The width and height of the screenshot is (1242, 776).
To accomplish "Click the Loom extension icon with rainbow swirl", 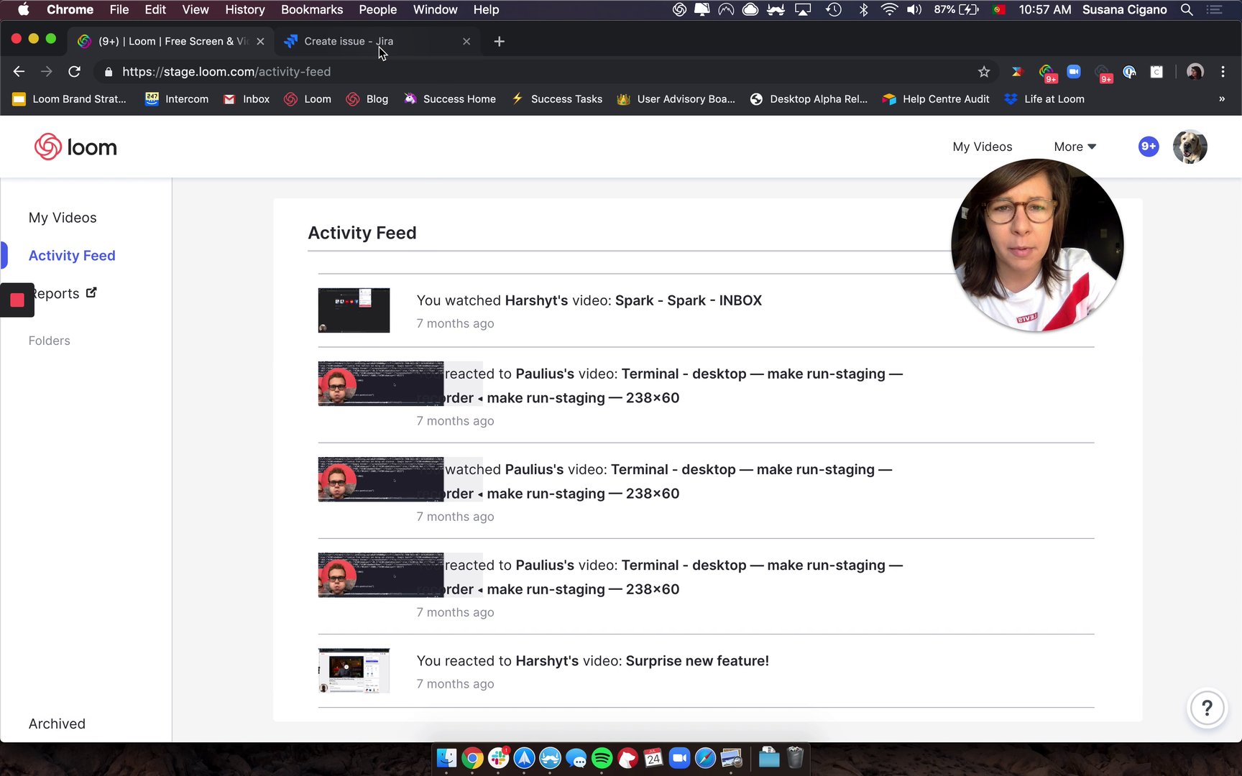I will [x=1046, y=72].
